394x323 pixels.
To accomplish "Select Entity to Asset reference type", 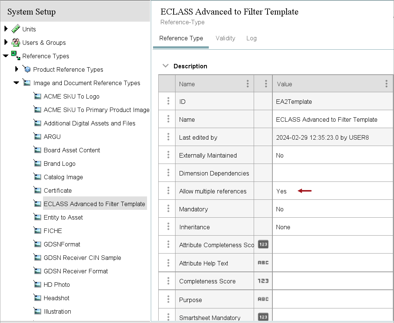I will pos(63,217).
